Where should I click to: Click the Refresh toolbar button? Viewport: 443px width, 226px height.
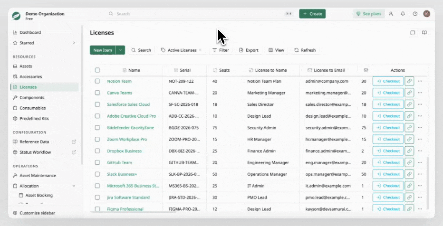click(305, 50)
